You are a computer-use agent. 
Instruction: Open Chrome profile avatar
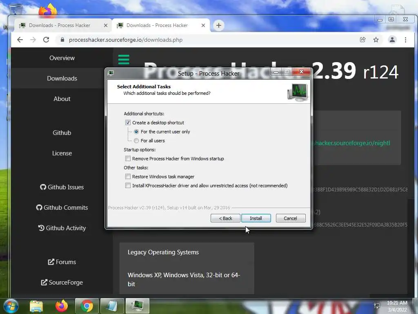(x=392, y=40)
